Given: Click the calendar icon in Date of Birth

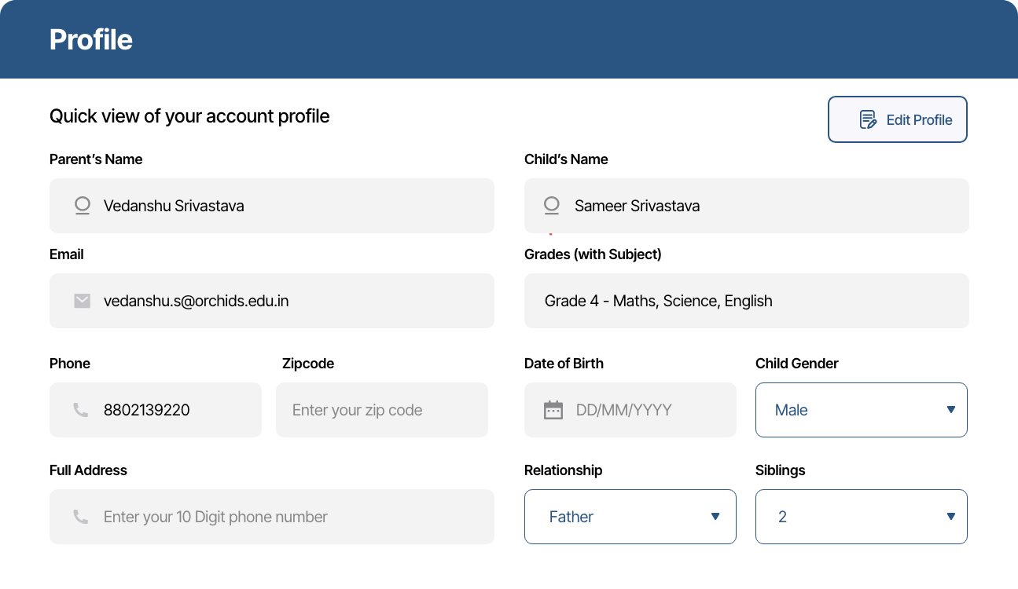Looking at the screenshot, I should 553,410.
